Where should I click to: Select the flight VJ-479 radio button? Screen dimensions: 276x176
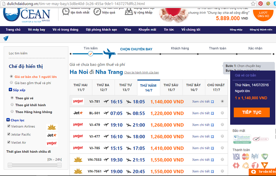223,125
